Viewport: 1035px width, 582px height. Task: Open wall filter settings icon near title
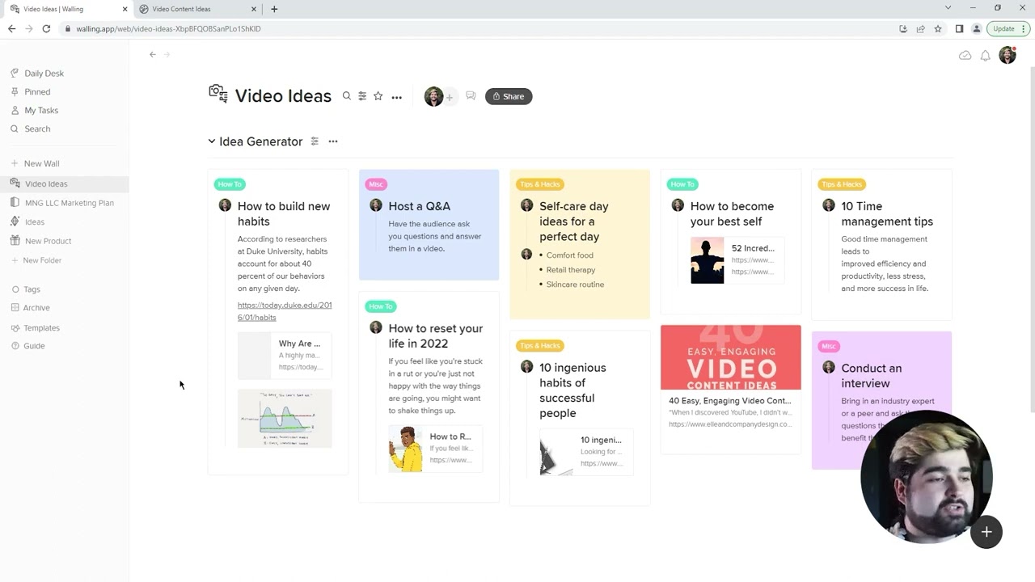click(x=362, y=96)
